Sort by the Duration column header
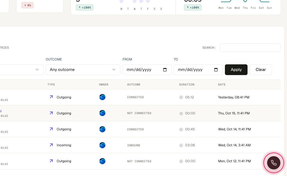The height and width of the screenshot is (176, 287). [x=187, y=85]
